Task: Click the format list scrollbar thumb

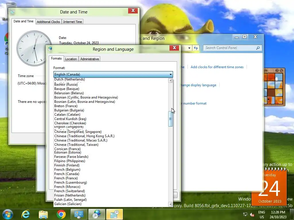Action: point(171,119)
